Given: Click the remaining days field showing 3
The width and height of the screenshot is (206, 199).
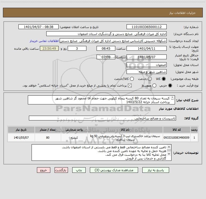Looking at the screenshot, I should point(77,48).
